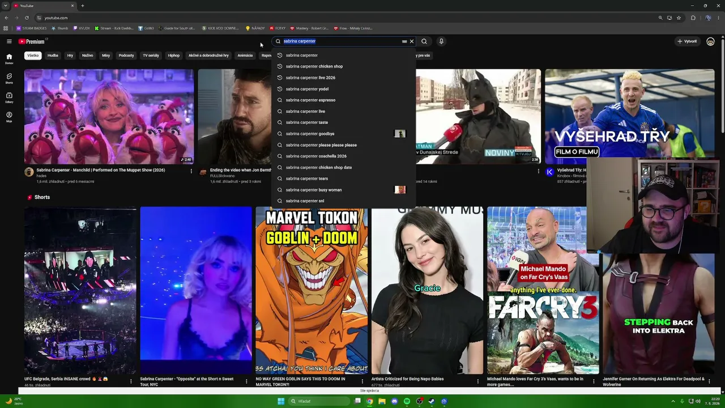
Task: Open the Chrome apps grid in bookmarks bar
Action: (6, 28)
